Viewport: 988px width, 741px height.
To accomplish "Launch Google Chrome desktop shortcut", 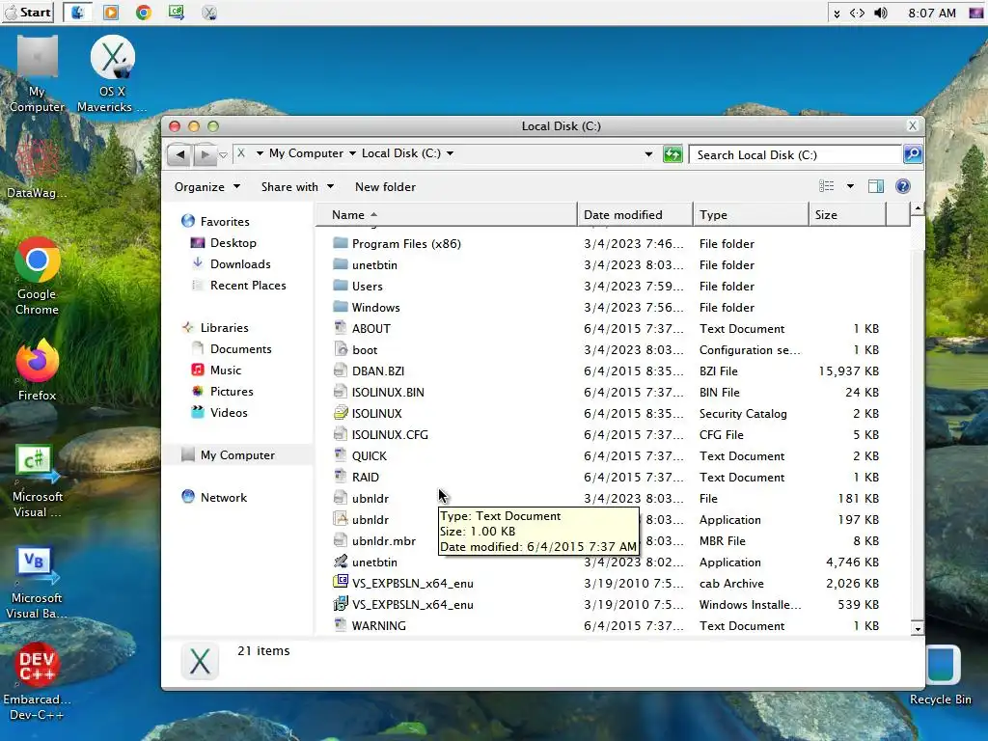I will (x=37, y=276).
